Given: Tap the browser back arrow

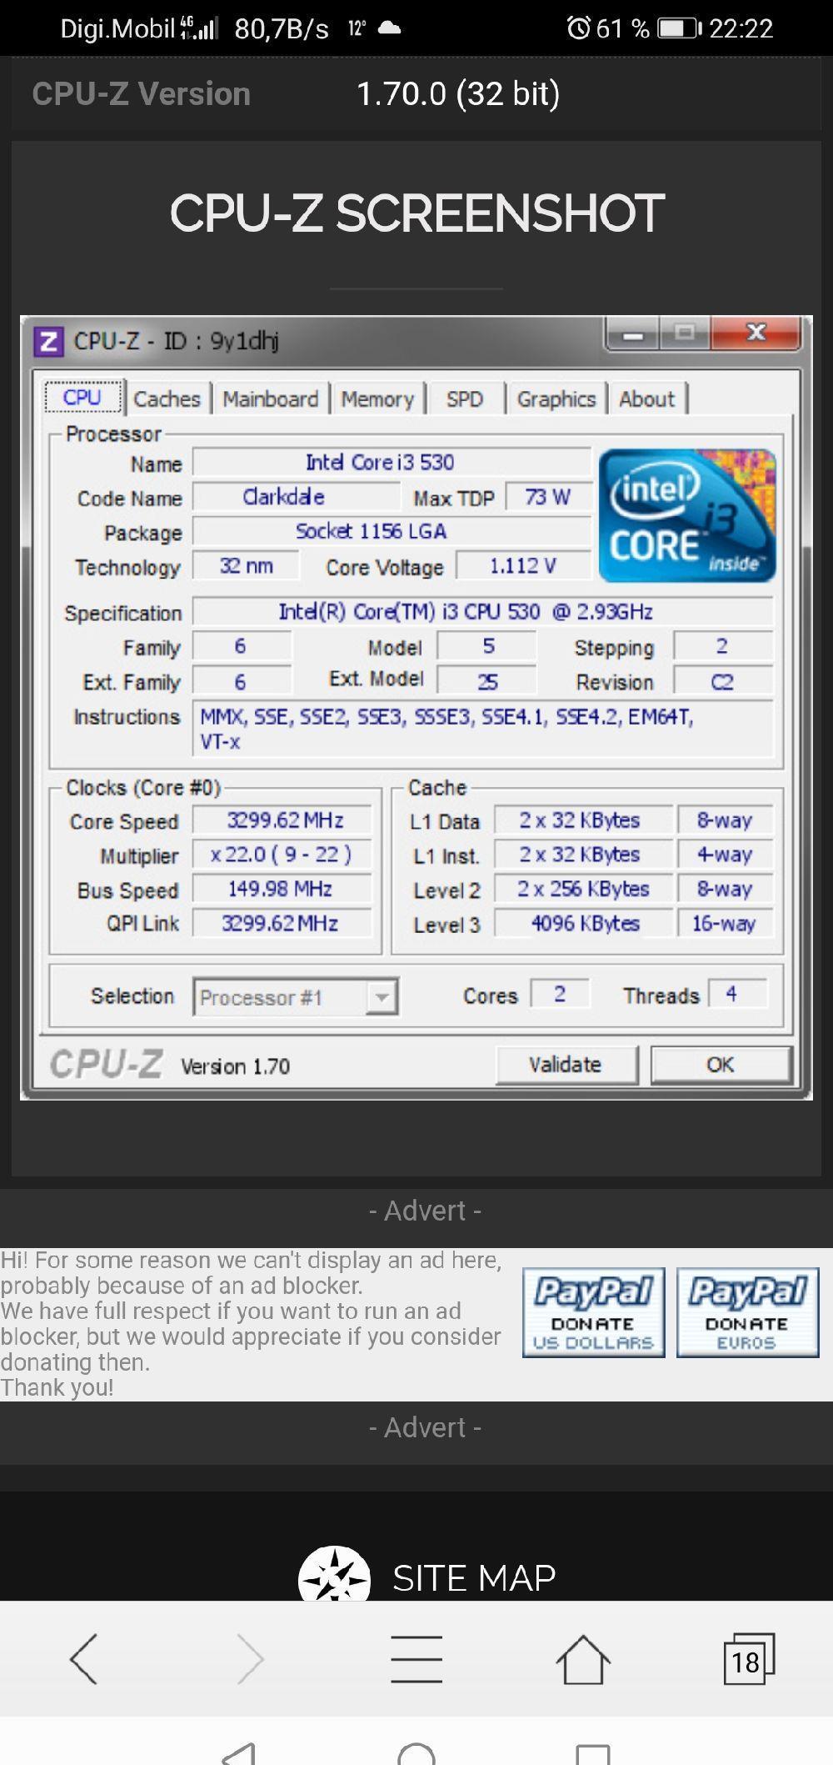Looking at the screenshot, I should (83, 1659).
